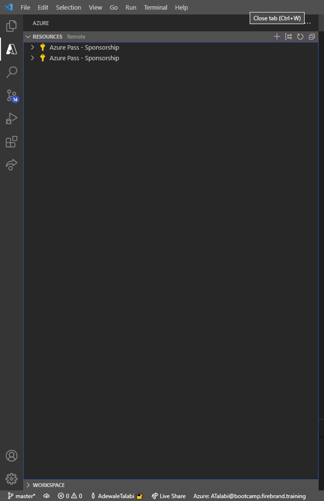324x501 pixels.
Task: Expand the WORKSPACE section
Action: pos(171,485)
